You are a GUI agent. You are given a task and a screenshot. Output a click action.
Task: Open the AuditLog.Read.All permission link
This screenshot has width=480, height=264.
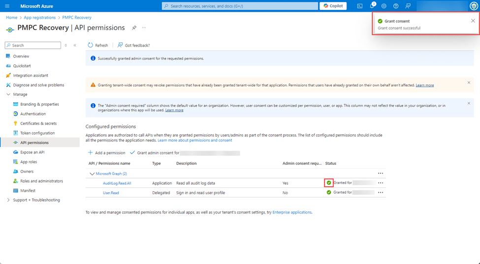(117, 183)
